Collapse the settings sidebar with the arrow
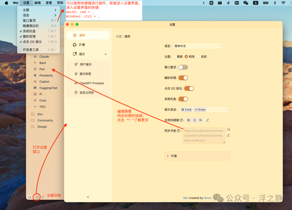The width and height of the screenshot is (292, 210). click(88, 197)
